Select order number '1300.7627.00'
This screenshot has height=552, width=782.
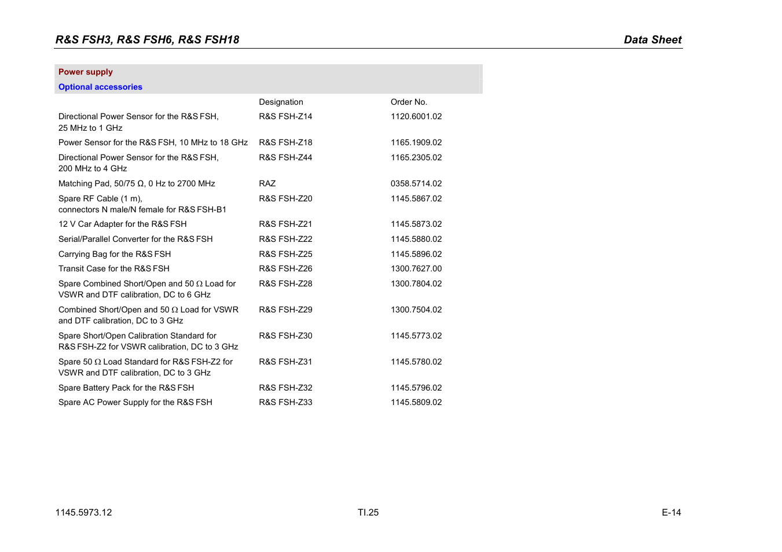[416, 268]
